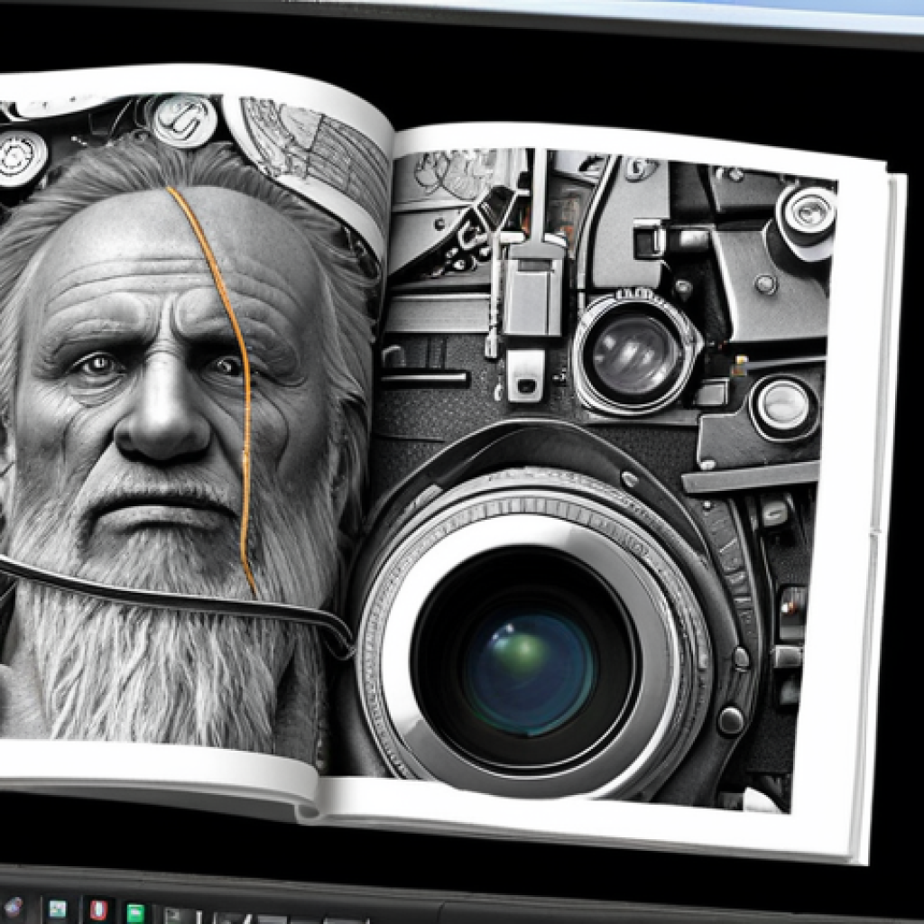Open the green icon in the taskbar
The height and width of the screenshot is (924, 924).
click(135, 912)
